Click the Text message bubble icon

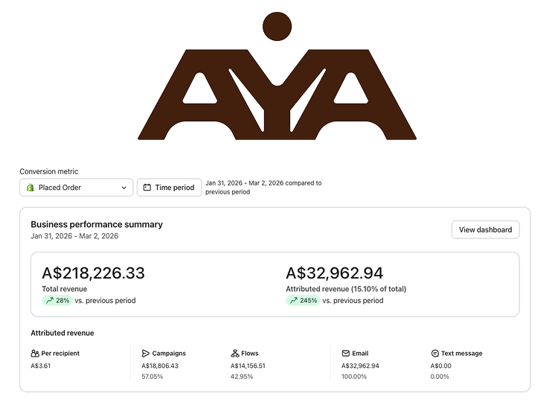(x=435, y=354)
